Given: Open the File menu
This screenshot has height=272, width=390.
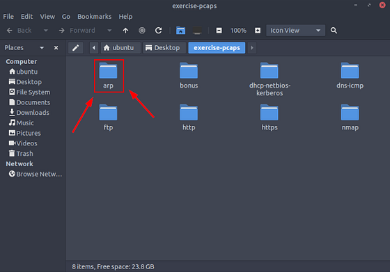Looking at the screenshot, I should click(x=8, y=17).
